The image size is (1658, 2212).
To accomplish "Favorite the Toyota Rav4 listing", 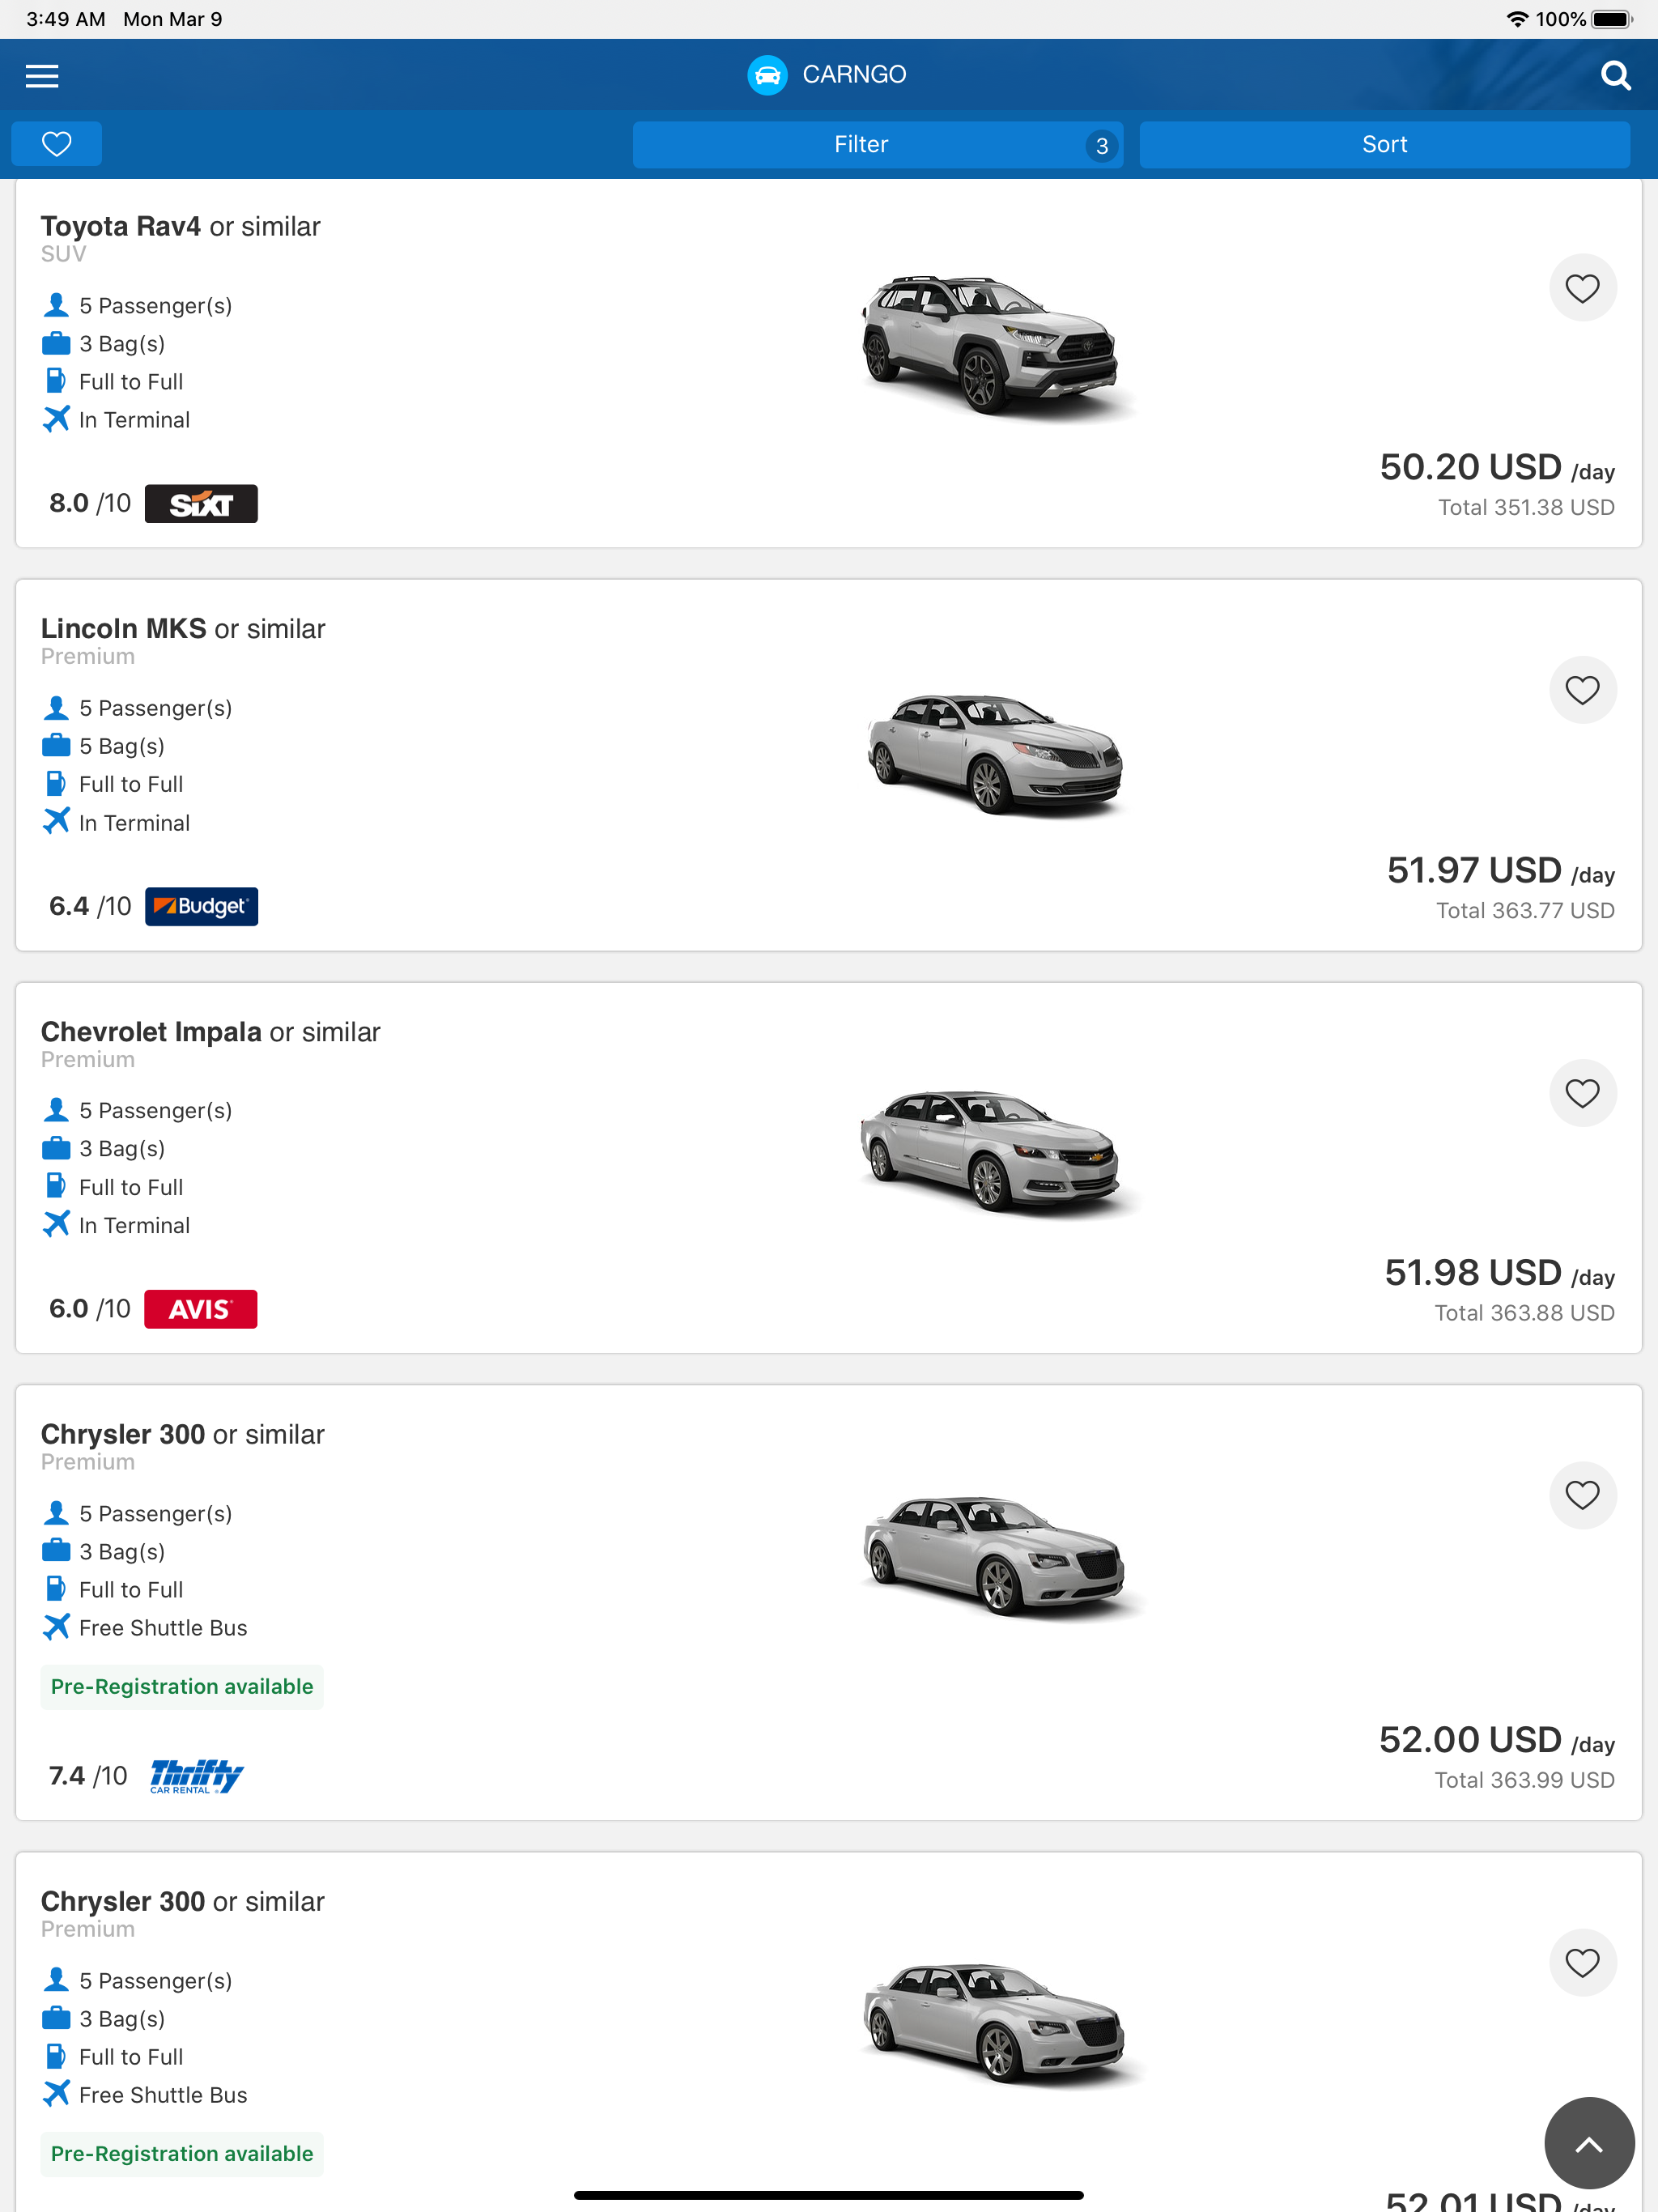I will point(1582,289).
